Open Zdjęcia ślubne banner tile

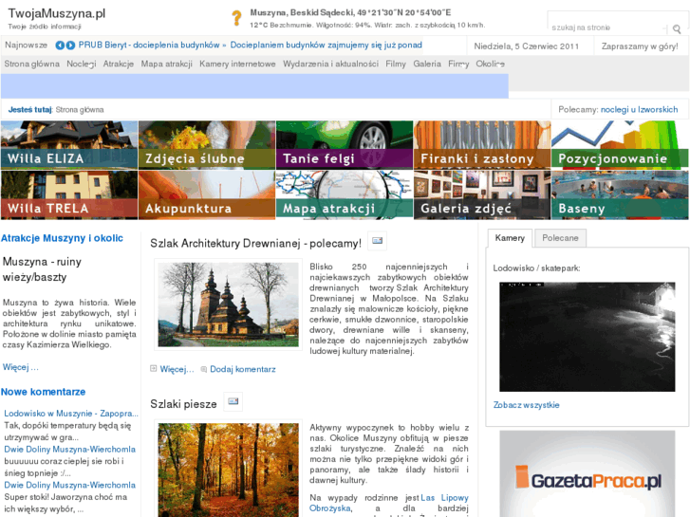(207, 145)
